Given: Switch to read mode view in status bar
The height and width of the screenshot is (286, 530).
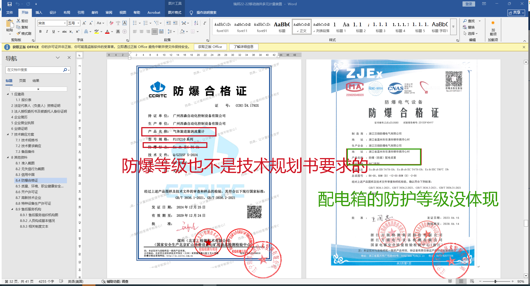Looking at the screenshot, I should click(x=450, y=281).
